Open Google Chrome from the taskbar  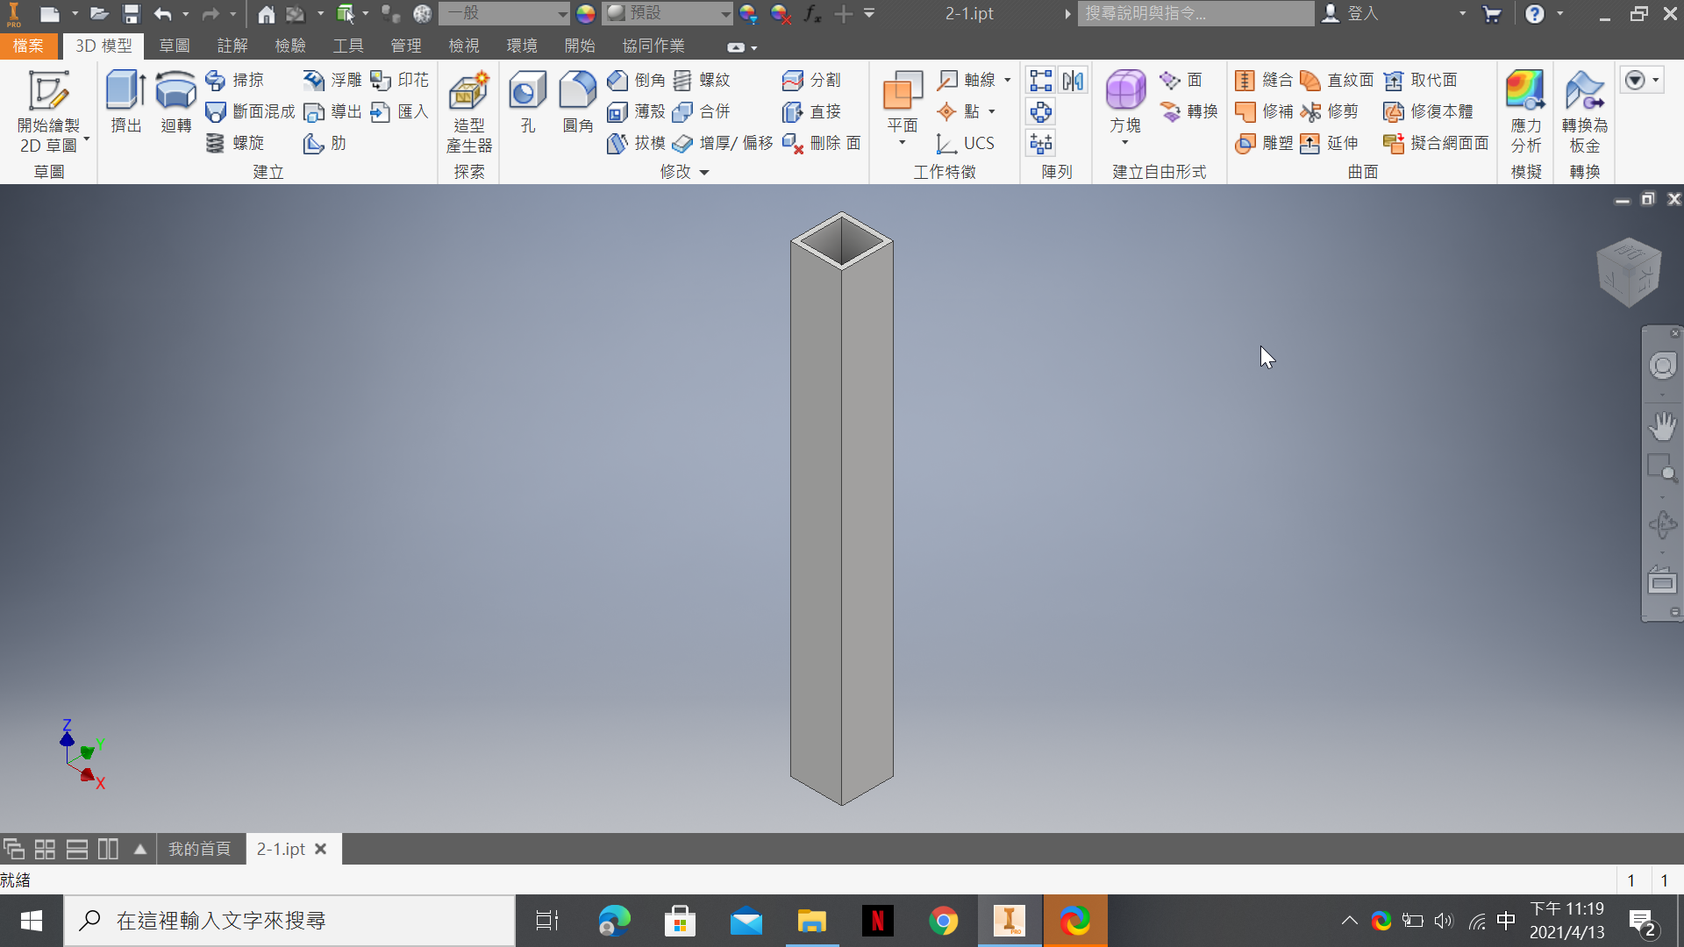[x=943, y=921]
